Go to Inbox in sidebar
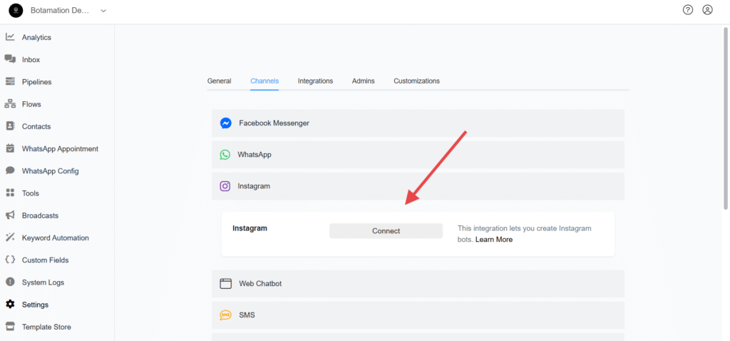730x341 pixels. pos(31,60)
